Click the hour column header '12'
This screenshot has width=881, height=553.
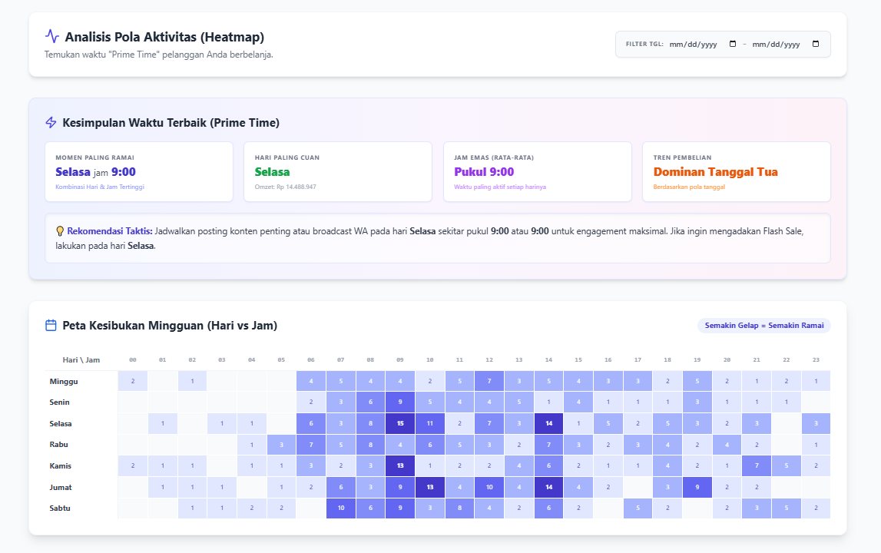coord(489,359)
